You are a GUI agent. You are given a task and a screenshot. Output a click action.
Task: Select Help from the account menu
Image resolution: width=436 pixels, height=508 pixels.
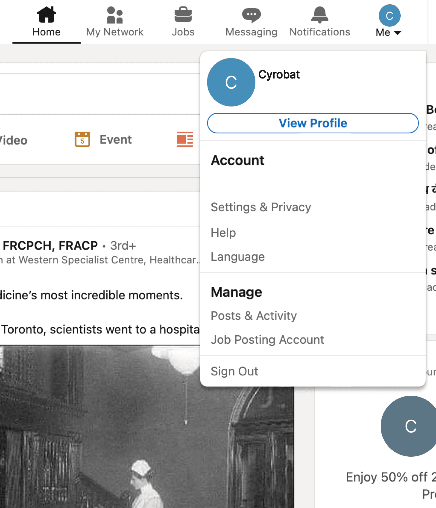tap(223, 233)
